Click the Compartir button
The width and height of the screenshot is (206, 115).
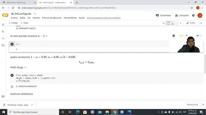click(x=182, y=15)
